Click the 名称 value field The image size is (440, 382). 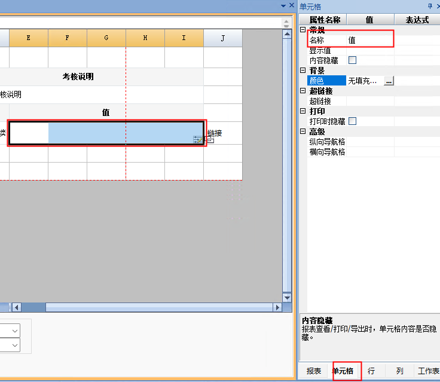click(369, 40)
